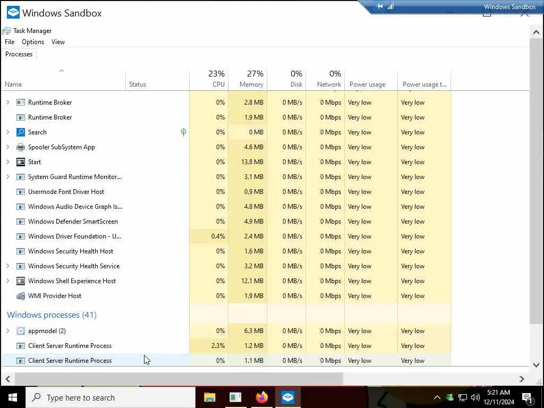The width and height of the screenshot is (544, 408).
Task: Click the scroll up arrow
Action: (536, 32)
